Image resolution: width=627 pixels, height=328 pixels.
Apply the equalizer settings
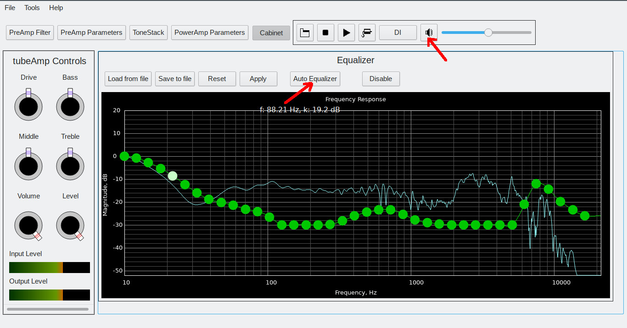point(258,79)
